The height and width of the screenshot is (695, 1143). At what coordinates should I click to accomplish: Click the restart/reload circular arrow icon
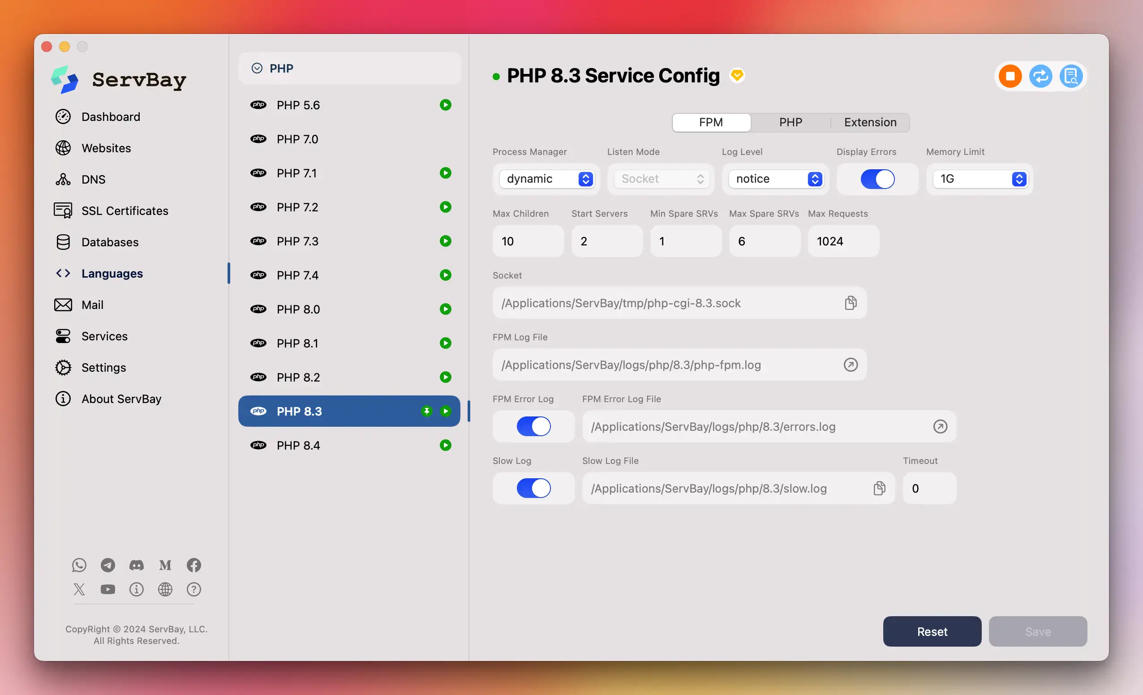coord(1040,75)
